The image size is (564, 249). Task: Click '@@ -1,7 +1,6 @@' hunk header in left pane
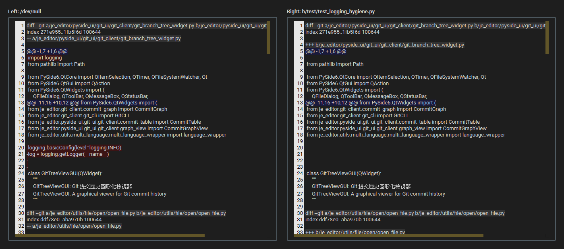47,51
